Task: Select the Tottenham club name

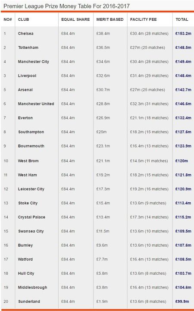Action: (28, 47)
